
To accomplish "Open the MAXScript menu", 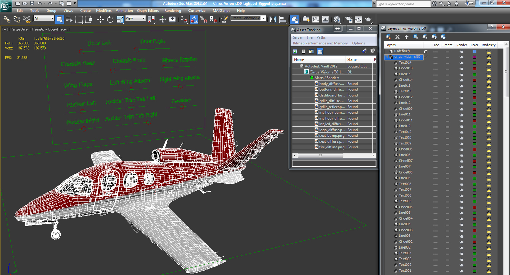I will (221, 11).
